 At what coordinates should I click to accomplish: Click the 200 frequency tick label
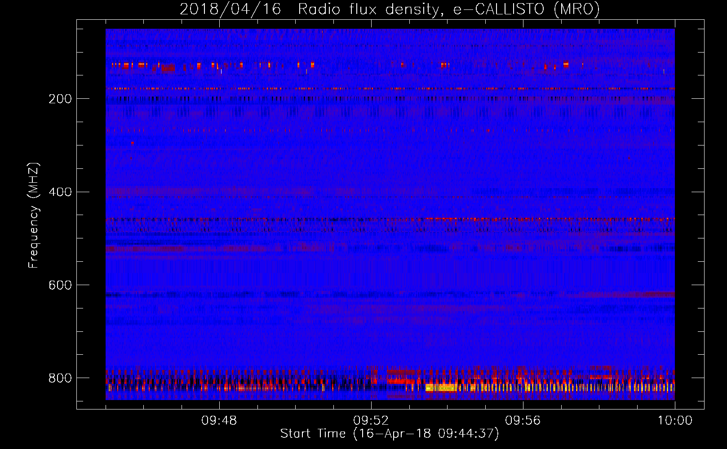(60, 99)
